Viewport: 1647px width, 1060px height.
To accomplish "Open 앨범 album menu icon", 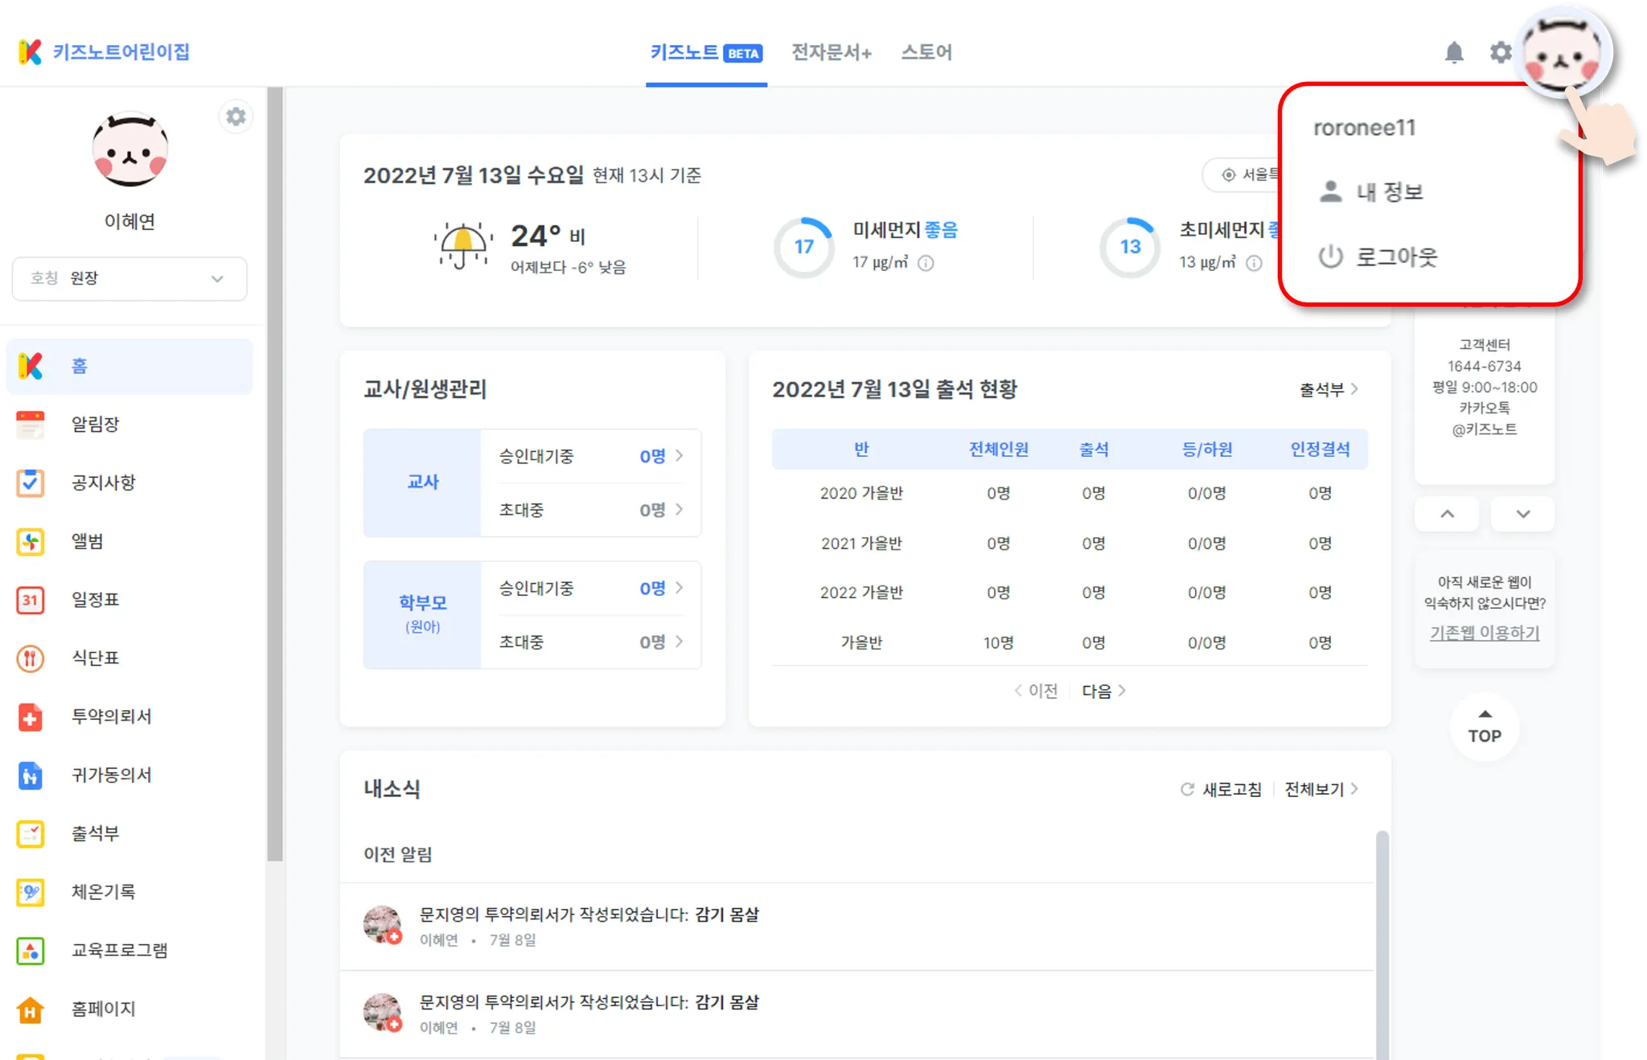I will tap(31, 541).
